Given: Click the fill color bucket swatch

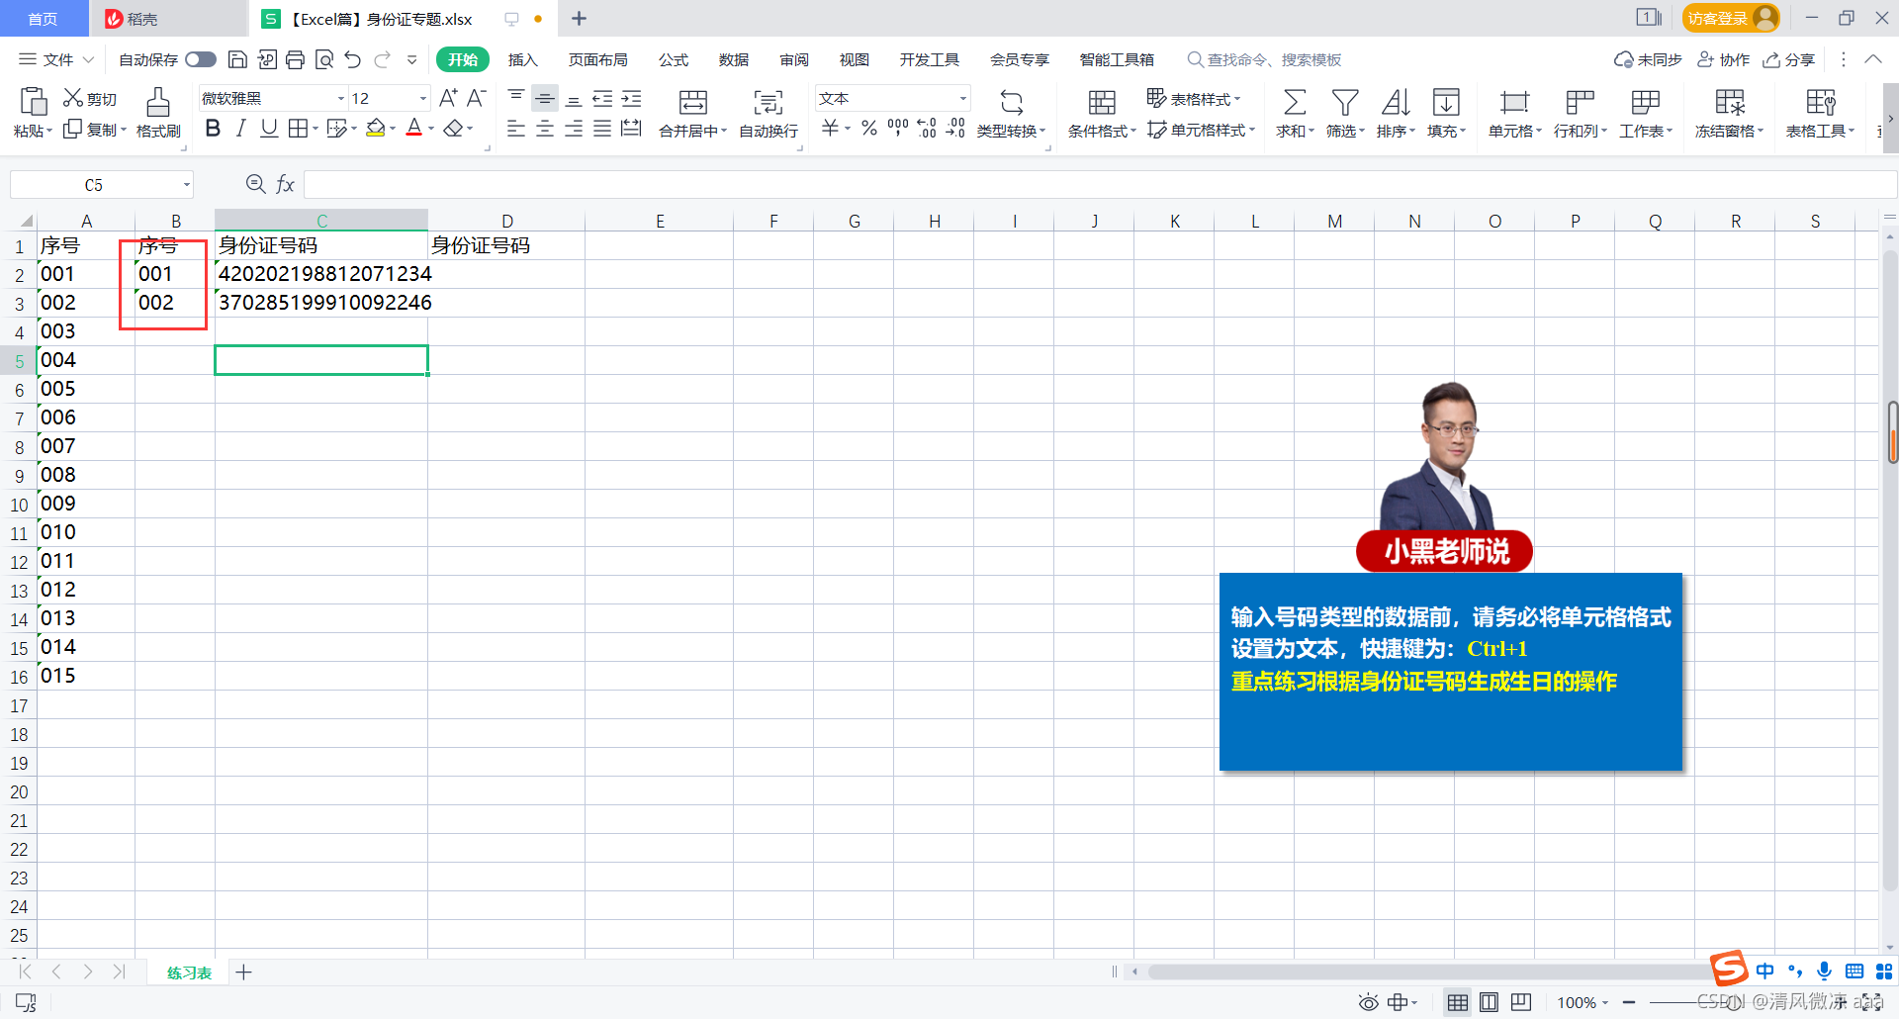Looking at the screenshot, I should pyautogui.click(x=375, y=129).
